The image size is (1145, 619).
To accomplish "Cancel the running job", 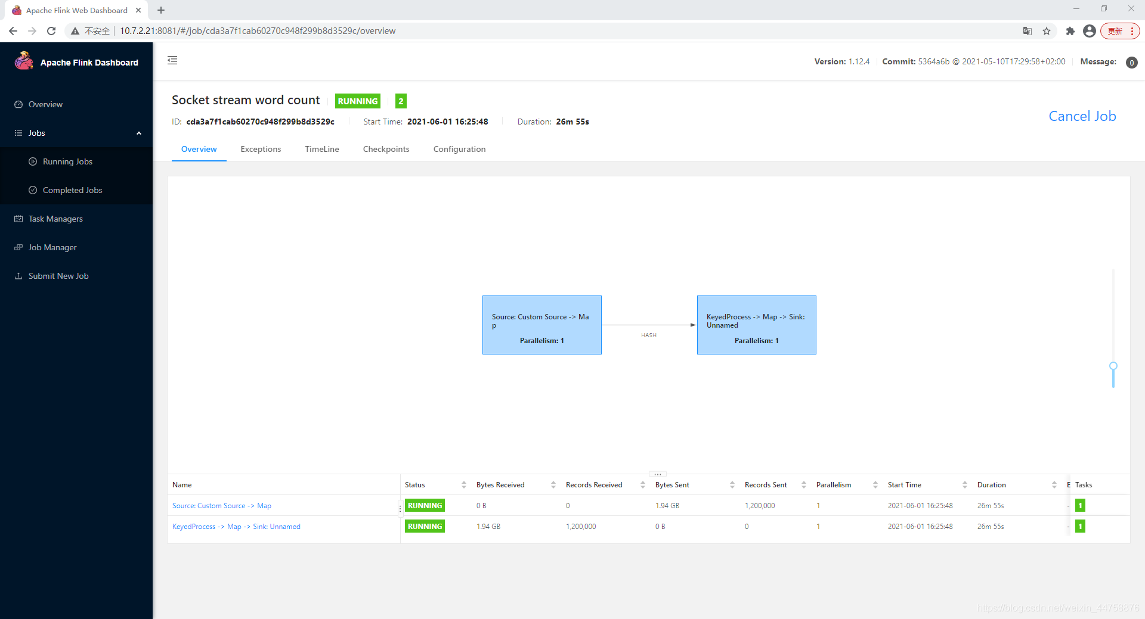I will tap(1082, 116).
